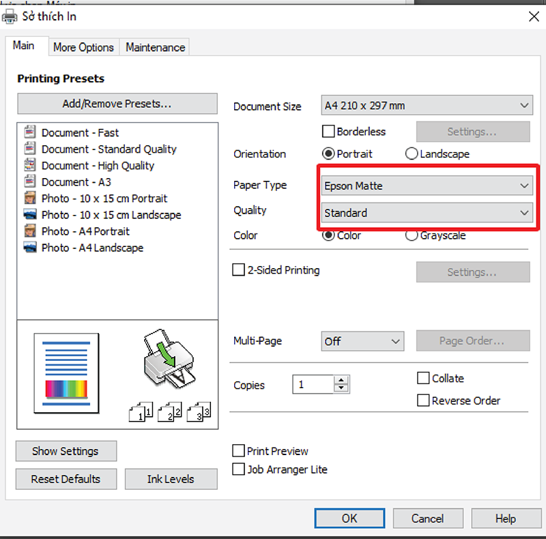
Task: Enable Print Preview checkbox
Action: coord(238,451)
